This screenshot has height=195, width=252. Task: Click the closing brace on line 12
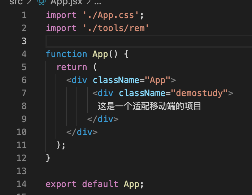(x=48, y=158)
